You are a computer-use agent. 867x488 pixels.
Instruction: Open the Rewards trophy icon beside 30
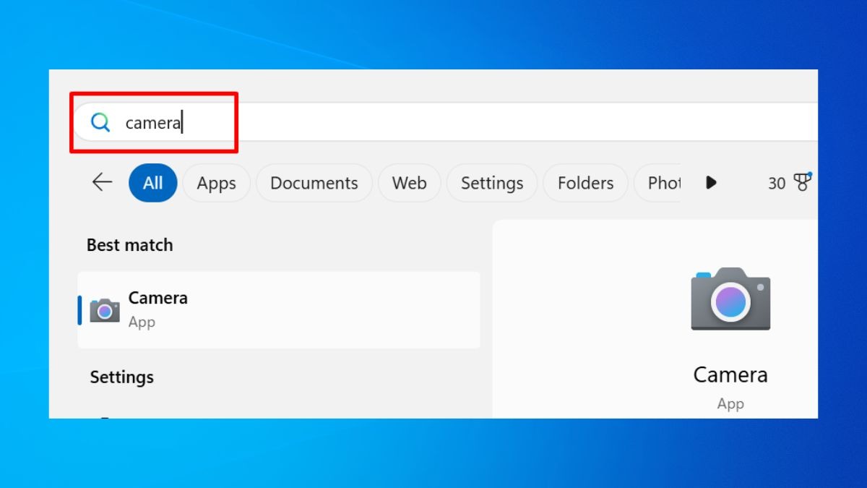pyautogui.click(x=802, y=182)
